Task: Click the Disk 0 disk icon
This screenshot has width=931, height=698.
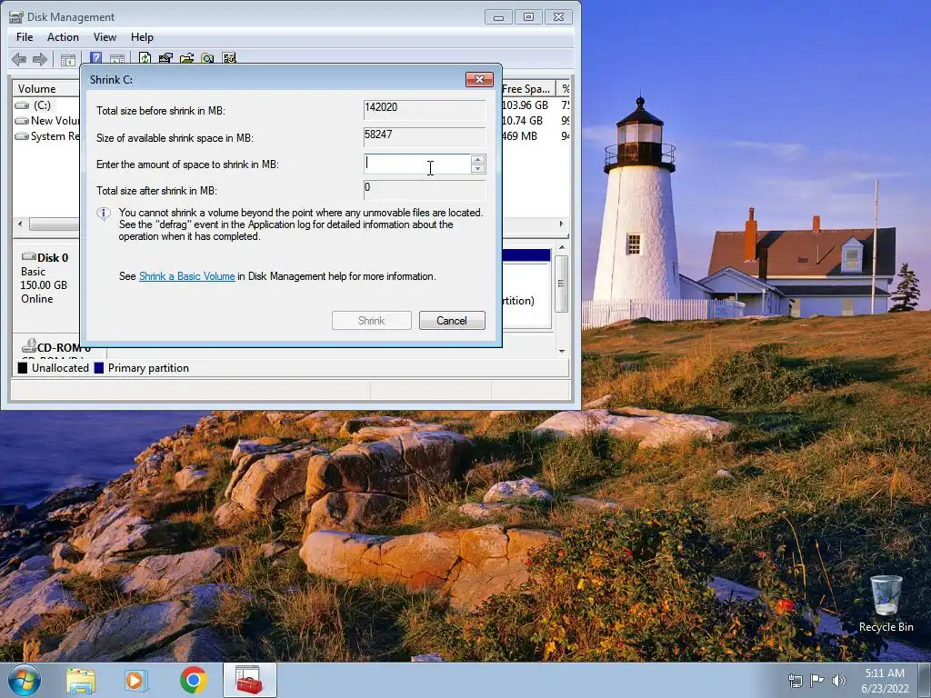Action: [28, 256]
